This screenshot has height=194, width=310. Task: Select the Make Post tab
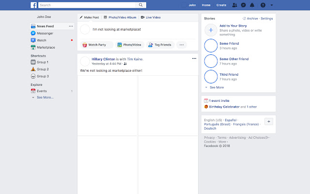tap(89, 17)
